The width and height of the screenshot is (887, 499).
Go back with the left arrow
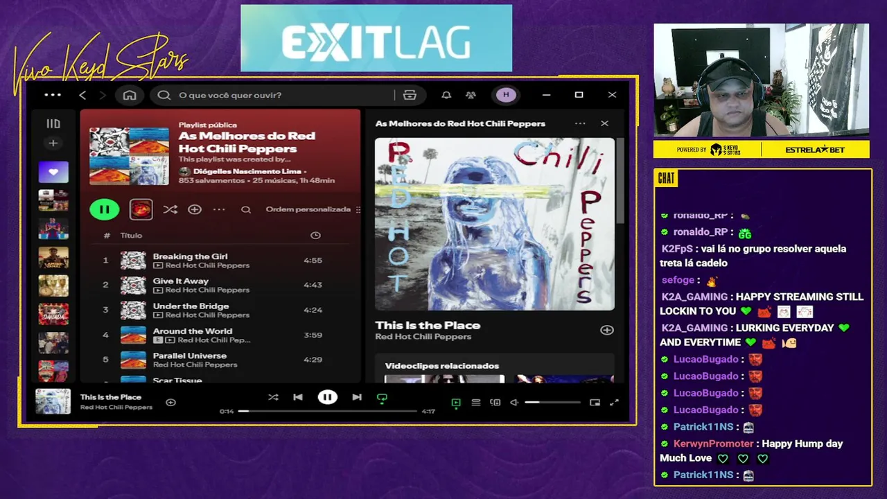[82, 95]
